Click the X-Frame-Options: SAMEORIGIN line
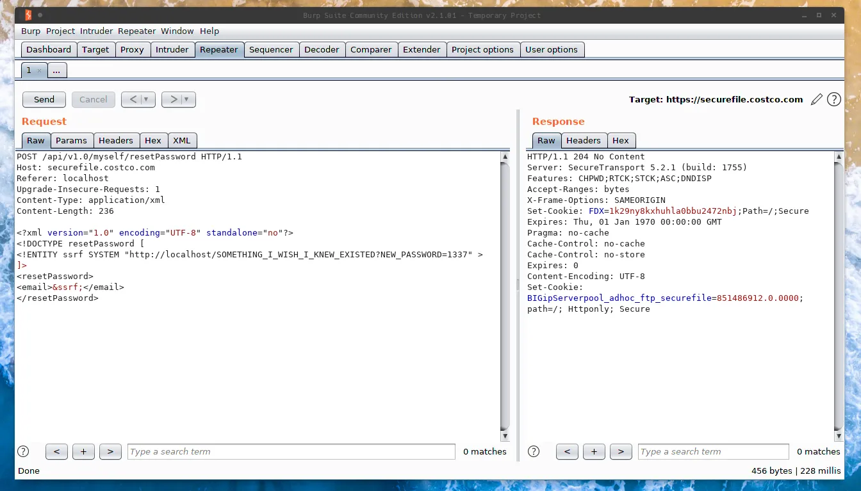The image size is (861, 491). [x=596, y=200]
